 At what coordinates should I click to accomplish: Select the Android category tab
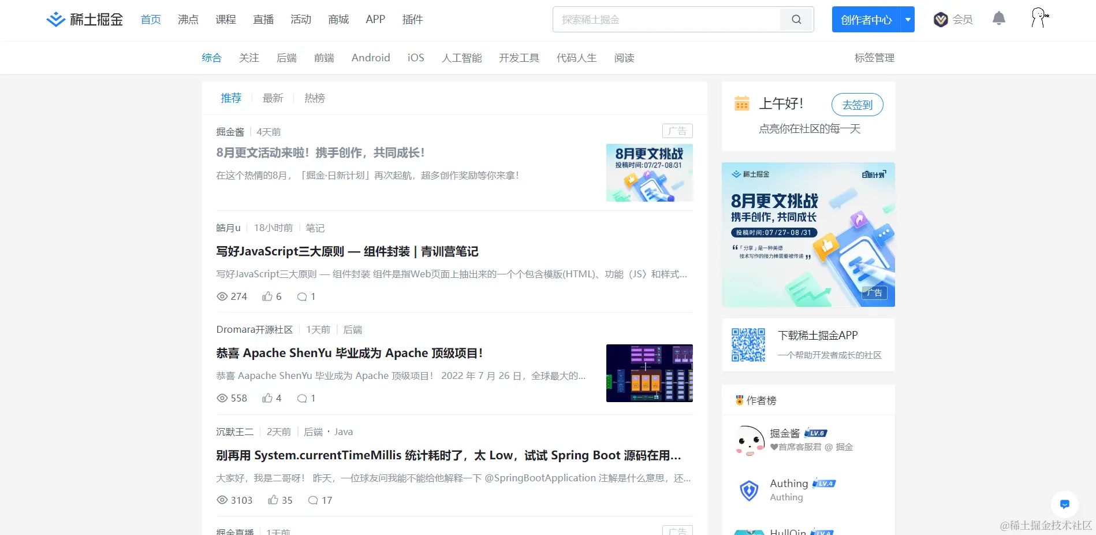pos(371,58)
